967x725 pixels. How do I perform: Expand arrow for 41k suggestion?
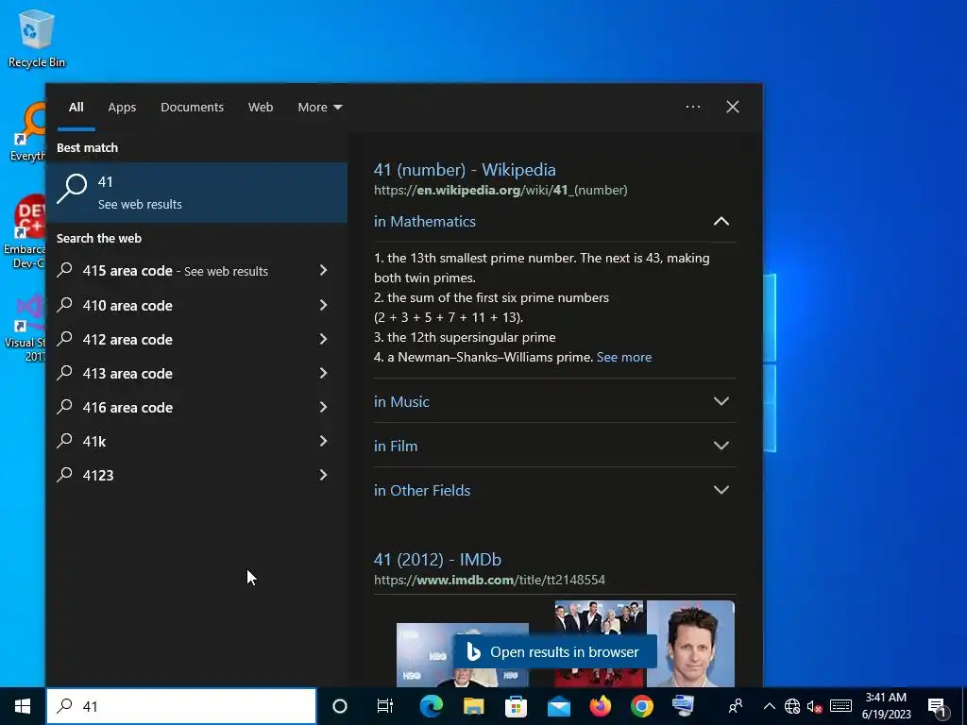[x=323, y=441]
